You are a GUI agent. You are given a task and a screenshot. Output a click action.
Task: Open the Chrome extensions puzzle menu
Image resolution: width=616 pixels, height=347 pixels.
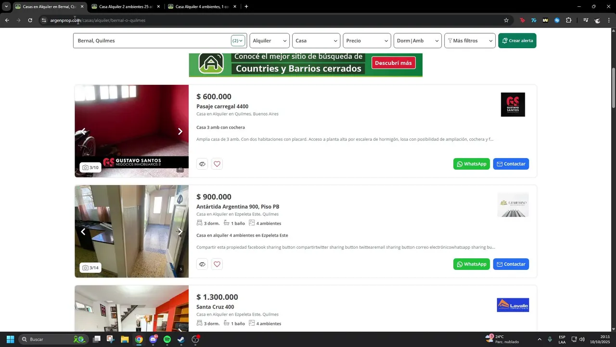pos(569,20)
